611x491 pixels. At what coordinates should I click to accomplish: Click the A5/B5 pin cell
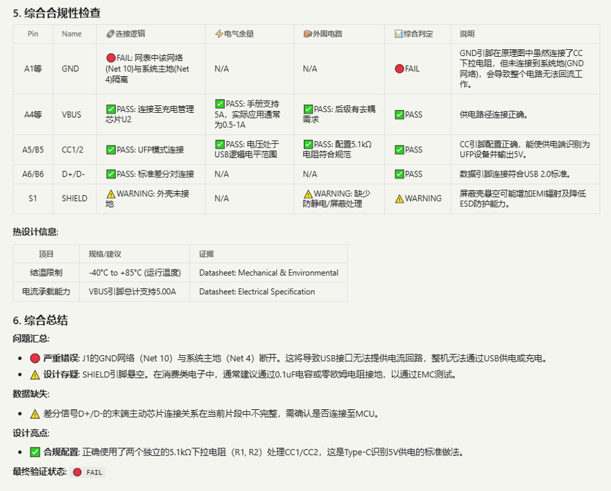33,150
